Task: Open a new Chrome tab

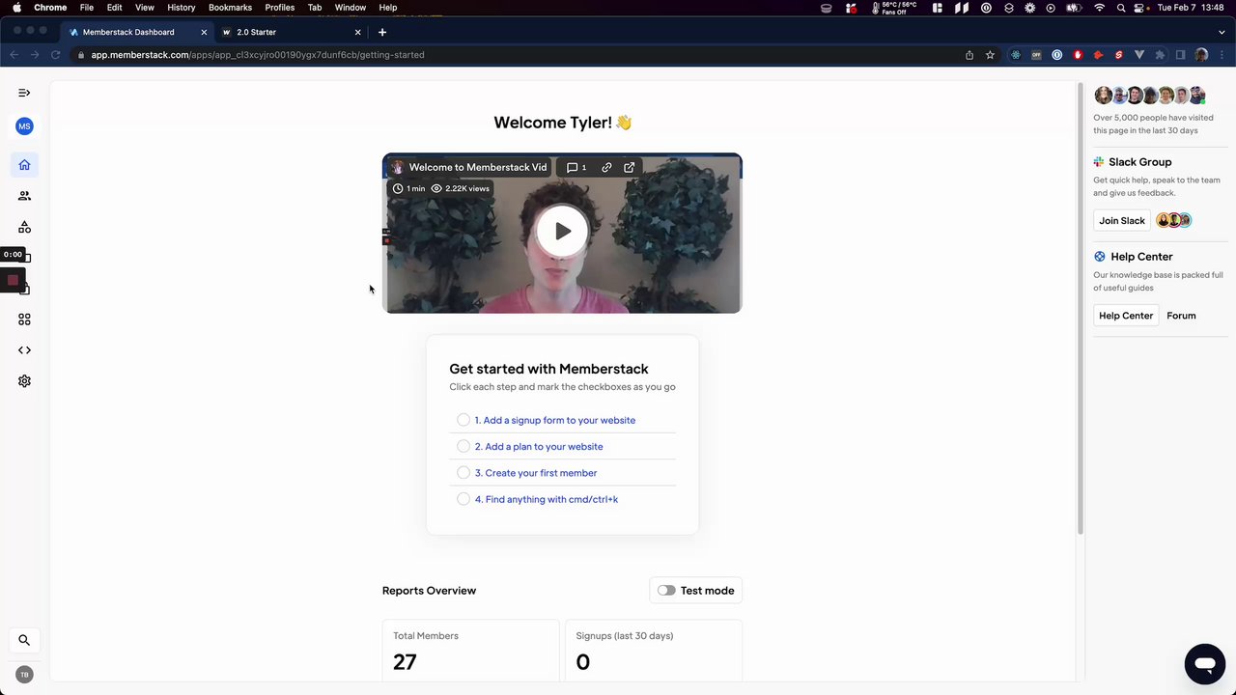Action: (x=382, y=32)
